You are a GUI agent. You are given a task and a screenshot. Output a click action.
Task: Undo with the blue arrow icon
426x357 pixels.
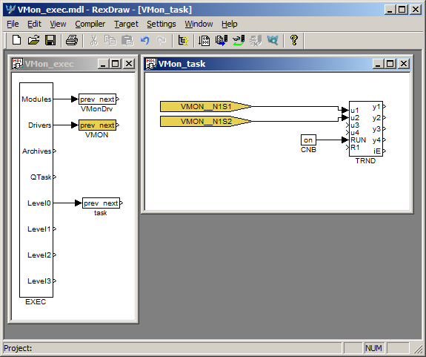(x=144, y=40)
